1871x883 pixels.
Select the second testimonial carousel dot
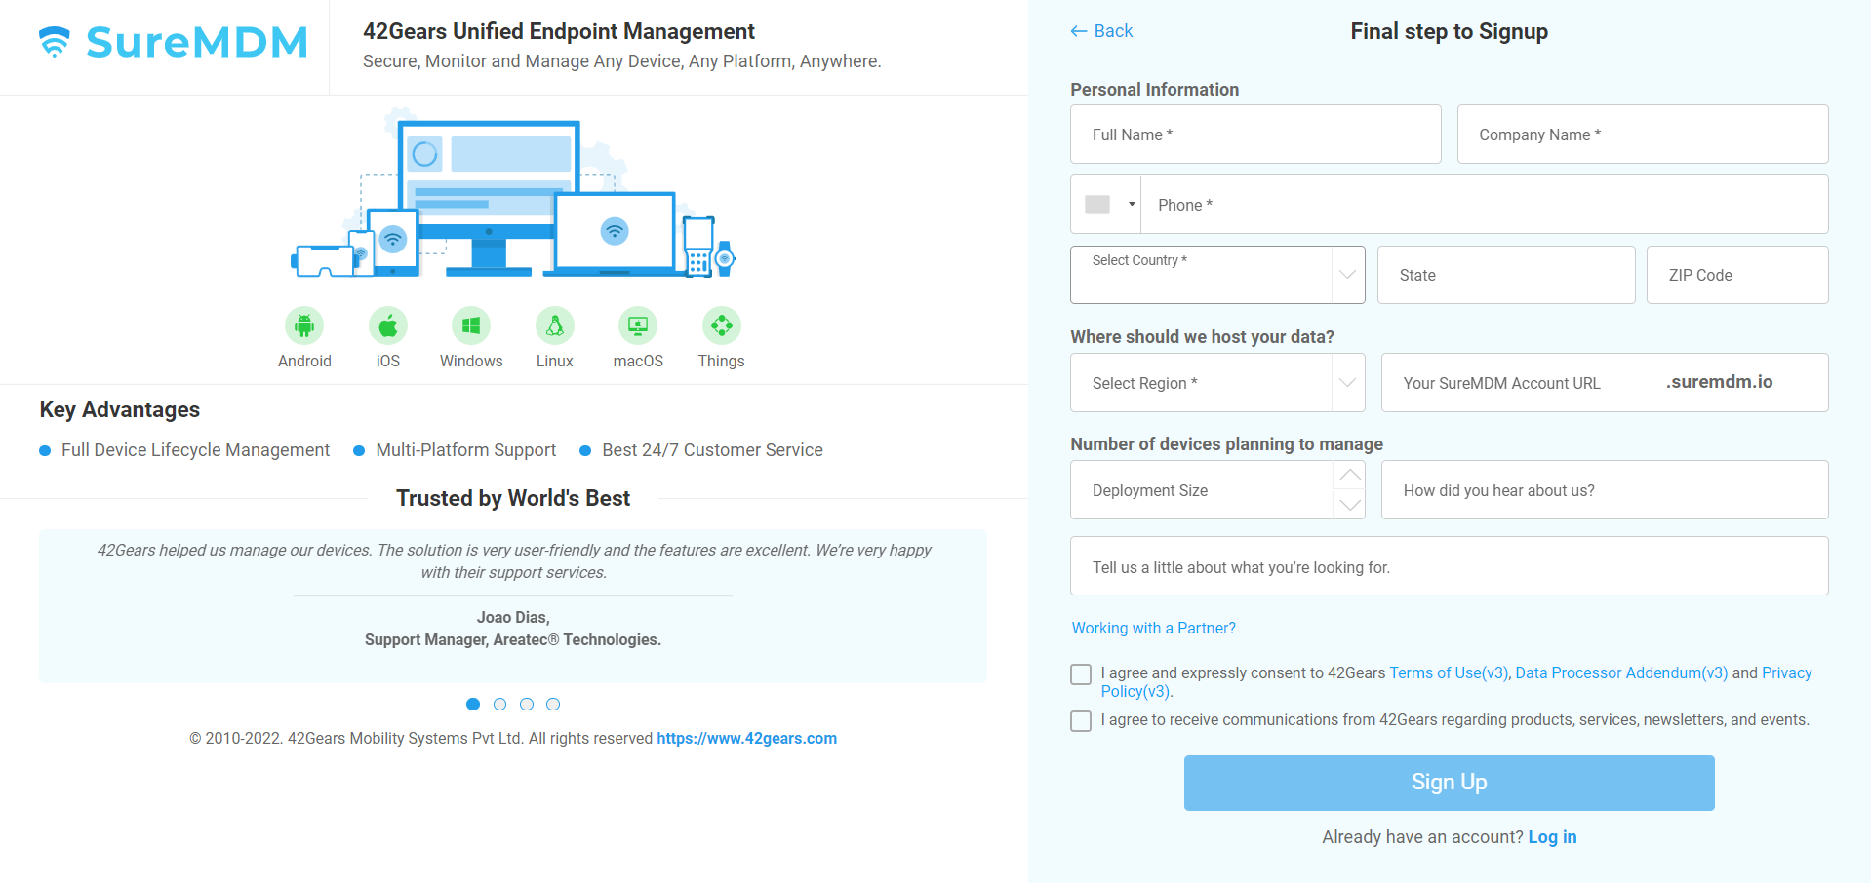(x=500, y=704)
